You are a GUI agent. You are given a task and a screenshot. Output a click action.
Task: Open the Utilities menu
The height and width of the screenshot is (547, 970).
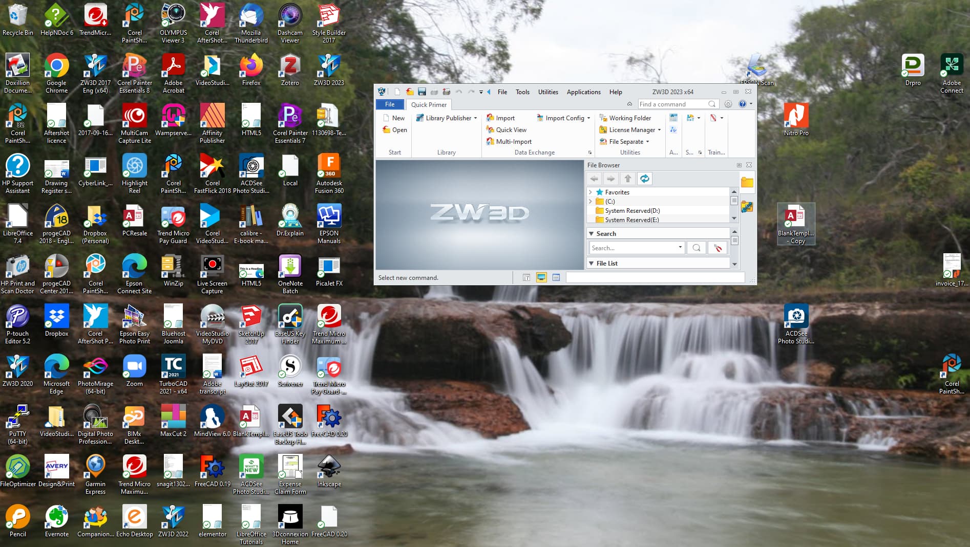pyautogui.click(x=548, y=92)
